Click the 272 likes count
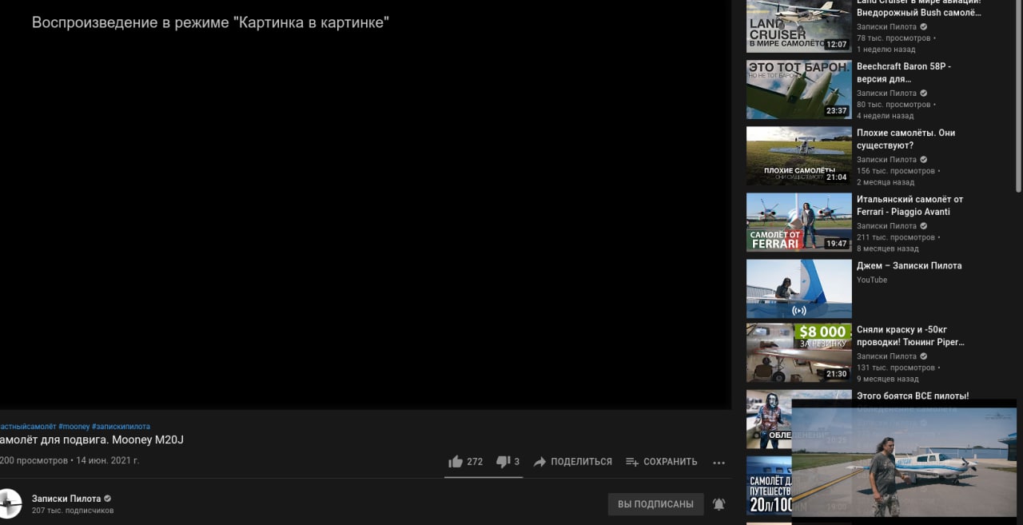Screen dimensions: 1023x525 point(475,462)
